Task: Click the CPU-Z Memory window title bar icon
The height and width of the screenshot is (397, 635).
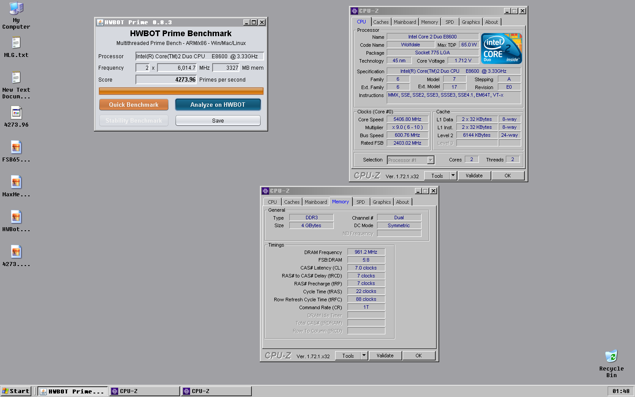Action: (x=265, y=191)
